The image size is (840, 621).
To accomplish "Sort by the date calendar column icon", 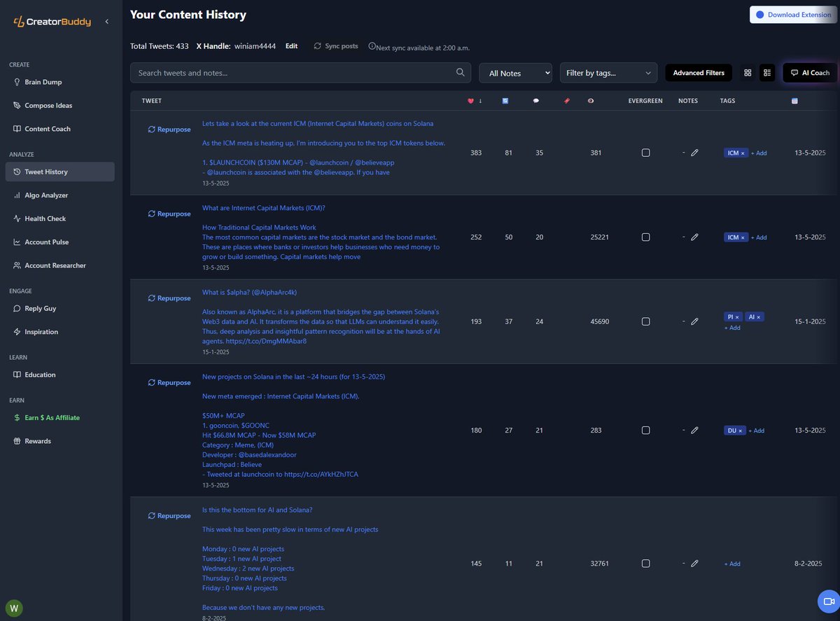I will click(794, 101).
